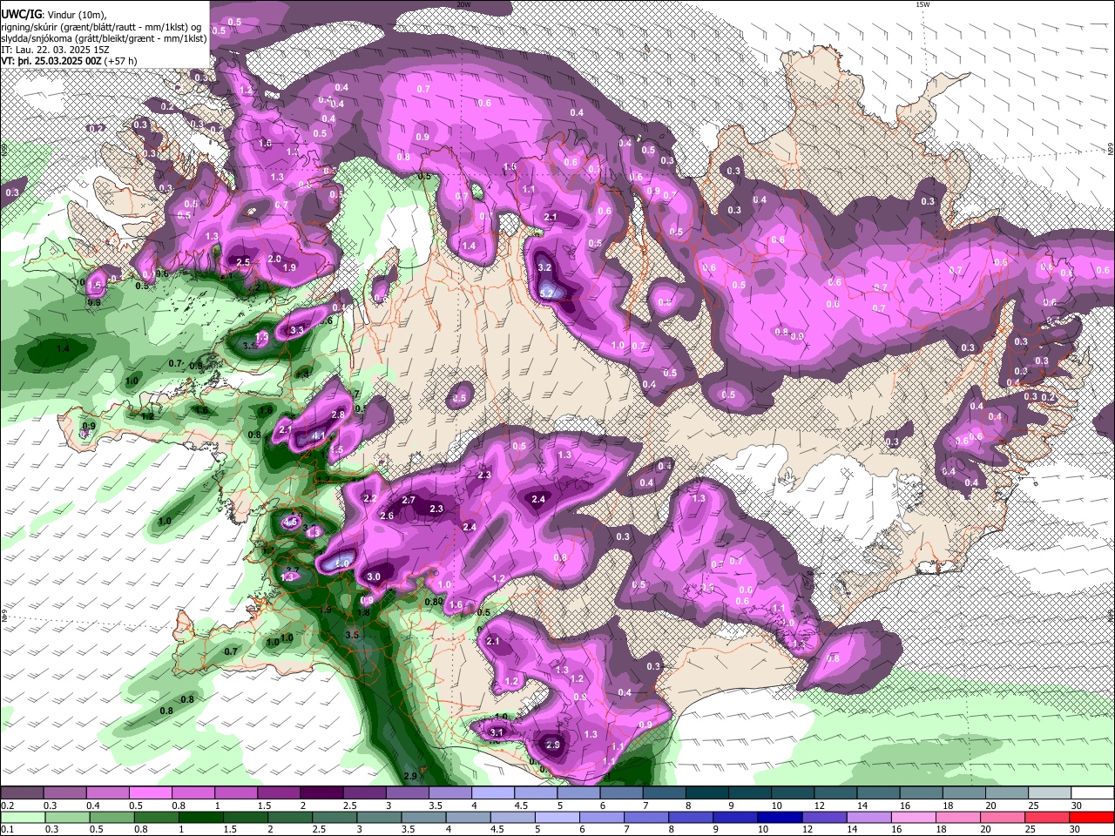Image resolution: width=1115 pixels, height=836 pixels.
Task: Click the 3.1 value near the south coast
Action: pos(497,732)
